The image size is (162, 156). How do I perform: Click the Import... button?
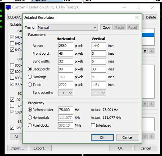[x=18, y=148]
